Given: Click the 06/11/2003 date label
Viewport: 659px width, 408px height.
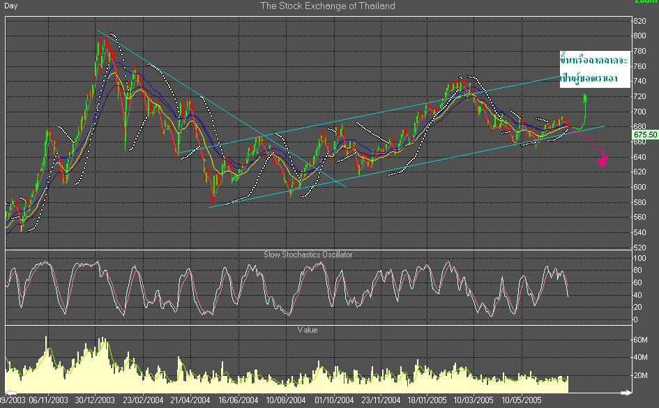Looking at the screenshot, I should [48, 400].
